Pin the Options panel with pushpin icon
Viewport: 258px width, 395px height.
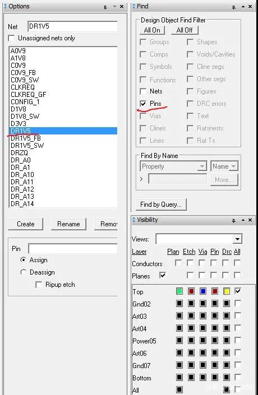[105, 7]
